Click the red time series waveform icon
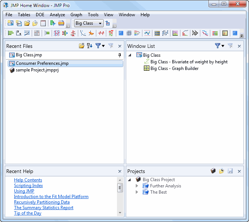 101,33
